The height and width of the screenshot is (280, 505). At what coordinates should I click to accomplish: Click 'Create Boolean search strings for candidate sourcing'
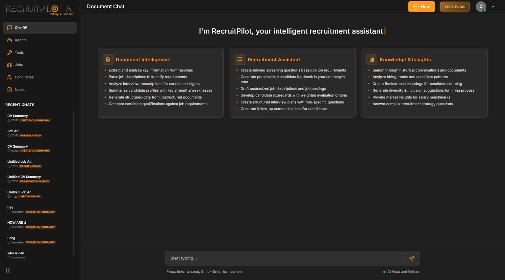417,84
